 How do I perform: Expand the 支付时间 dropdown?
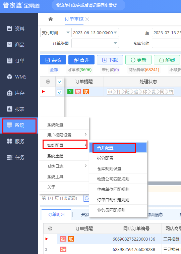point(56,33)
